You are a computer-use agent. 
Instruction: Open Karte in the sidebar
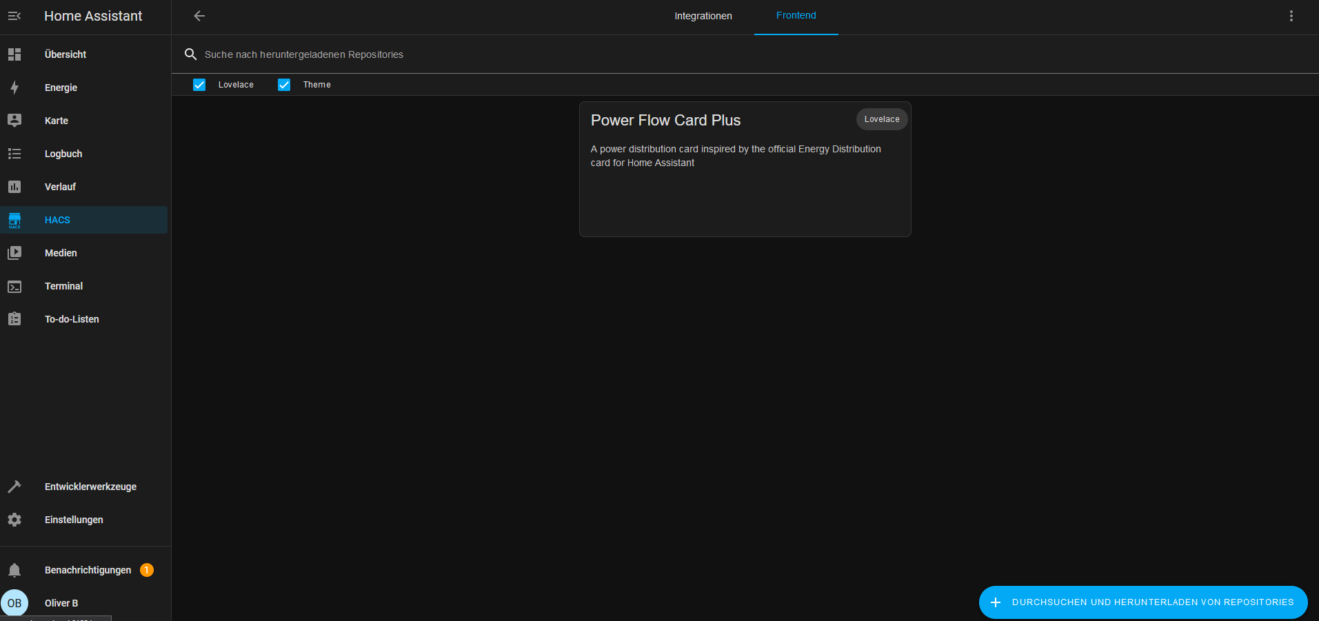click(x=84, y=121)
